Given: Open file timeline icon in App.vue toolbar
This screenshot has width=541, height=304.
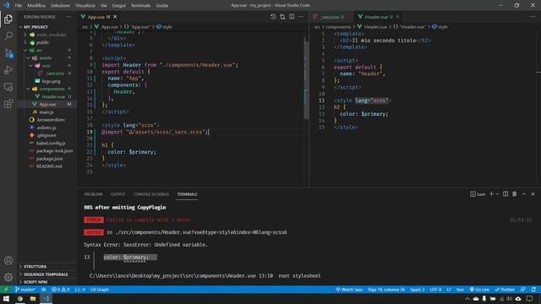Looking at the screenshot, I should 273,17.
